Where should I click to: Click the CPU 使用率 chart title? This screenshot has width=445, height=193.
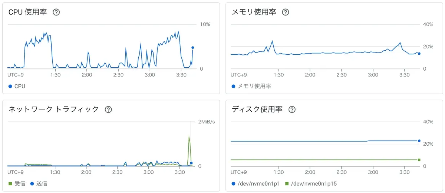tap(27, 12)
